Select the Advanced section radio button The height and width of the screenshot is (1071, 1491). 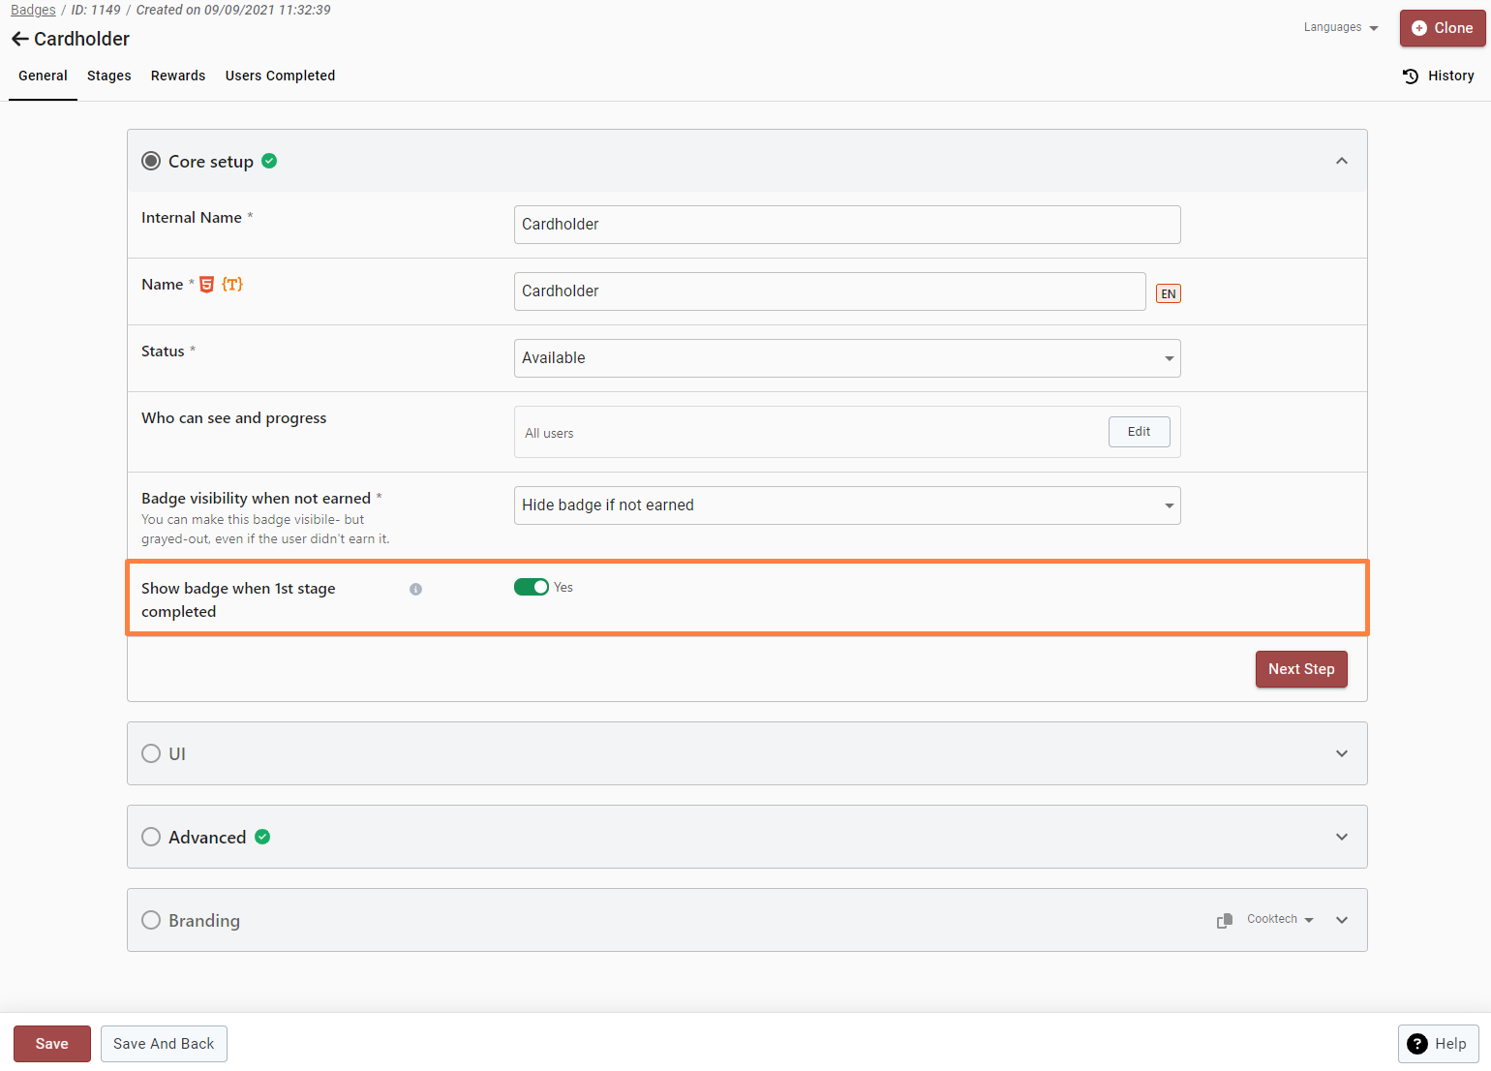coord(151,837)
